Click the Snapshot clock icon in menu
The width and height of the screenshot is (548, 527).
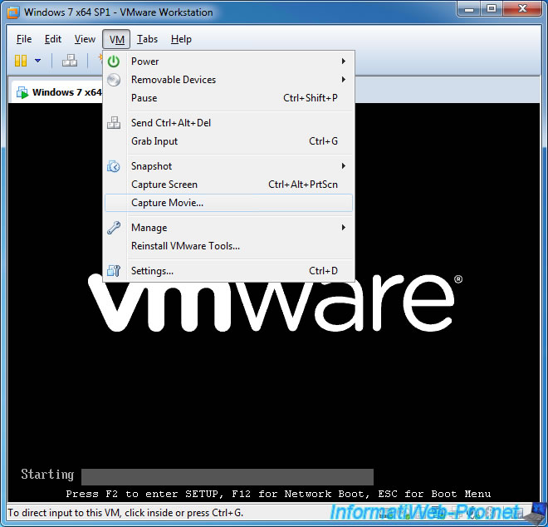click(114, 166)
